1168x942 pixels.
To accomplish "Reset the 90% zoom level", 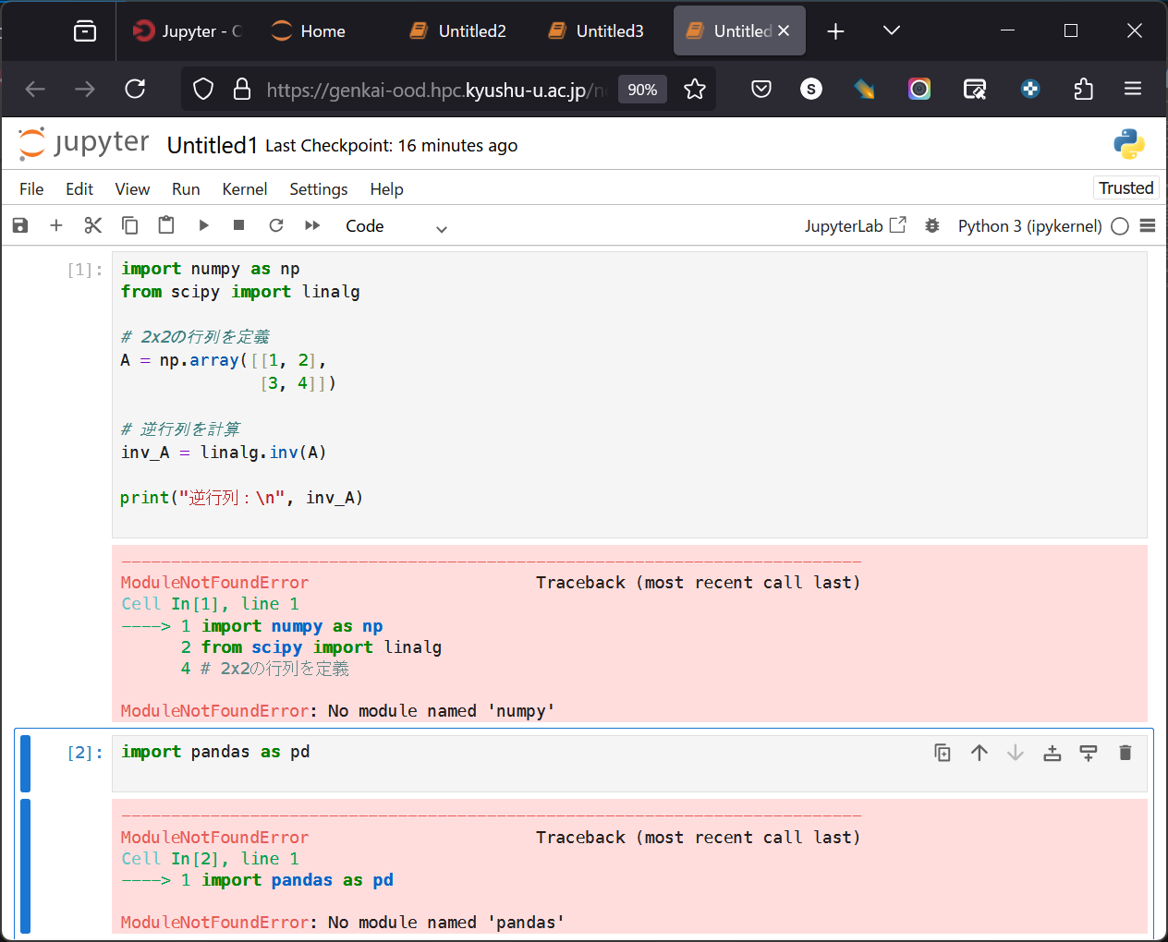I will tap(642, 90).
